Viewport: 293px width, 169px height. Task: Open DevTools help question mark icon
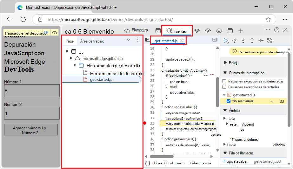[x=277, y=30]
